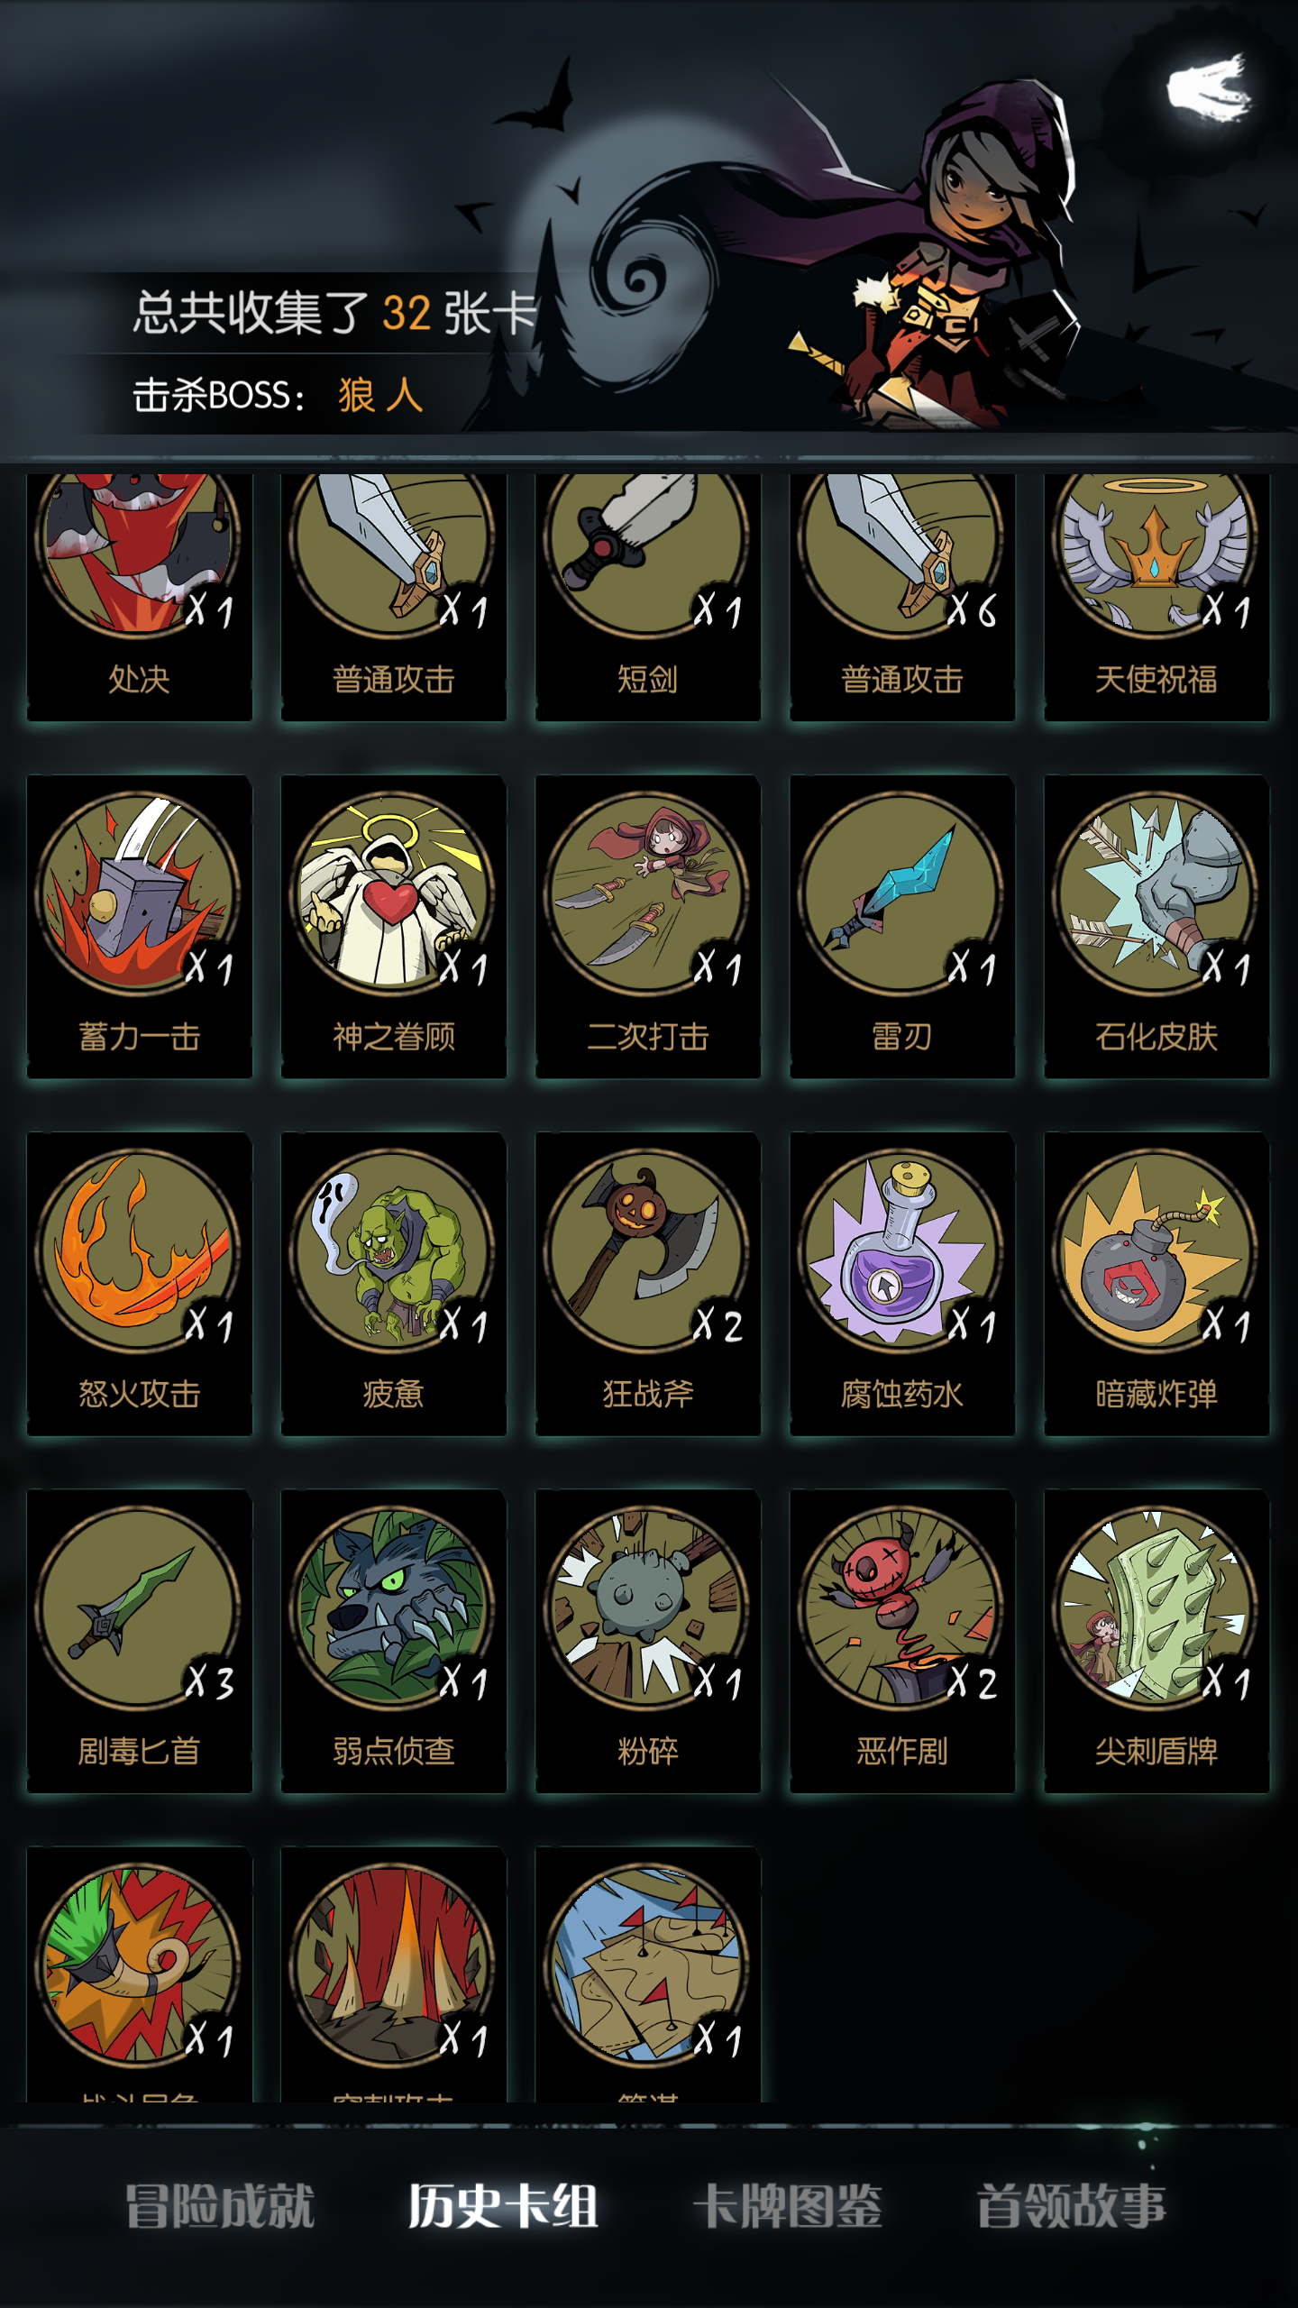Switch to the 冒险成就 tab
This screenshot has width=1298, height=2308.
pos(220,2206)
